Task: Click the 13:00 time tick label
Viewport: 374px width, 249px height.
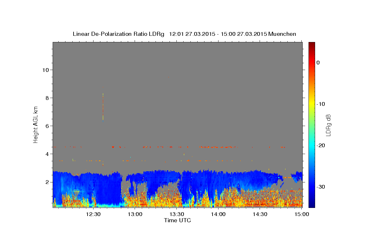Action: pos(135,214)
